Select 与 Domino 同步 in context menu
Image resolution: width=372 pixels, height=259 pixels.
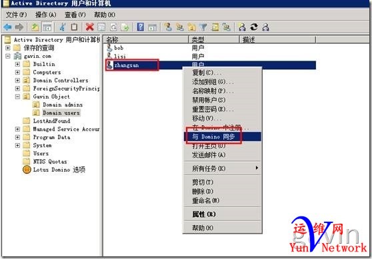(x=223, y=136)
